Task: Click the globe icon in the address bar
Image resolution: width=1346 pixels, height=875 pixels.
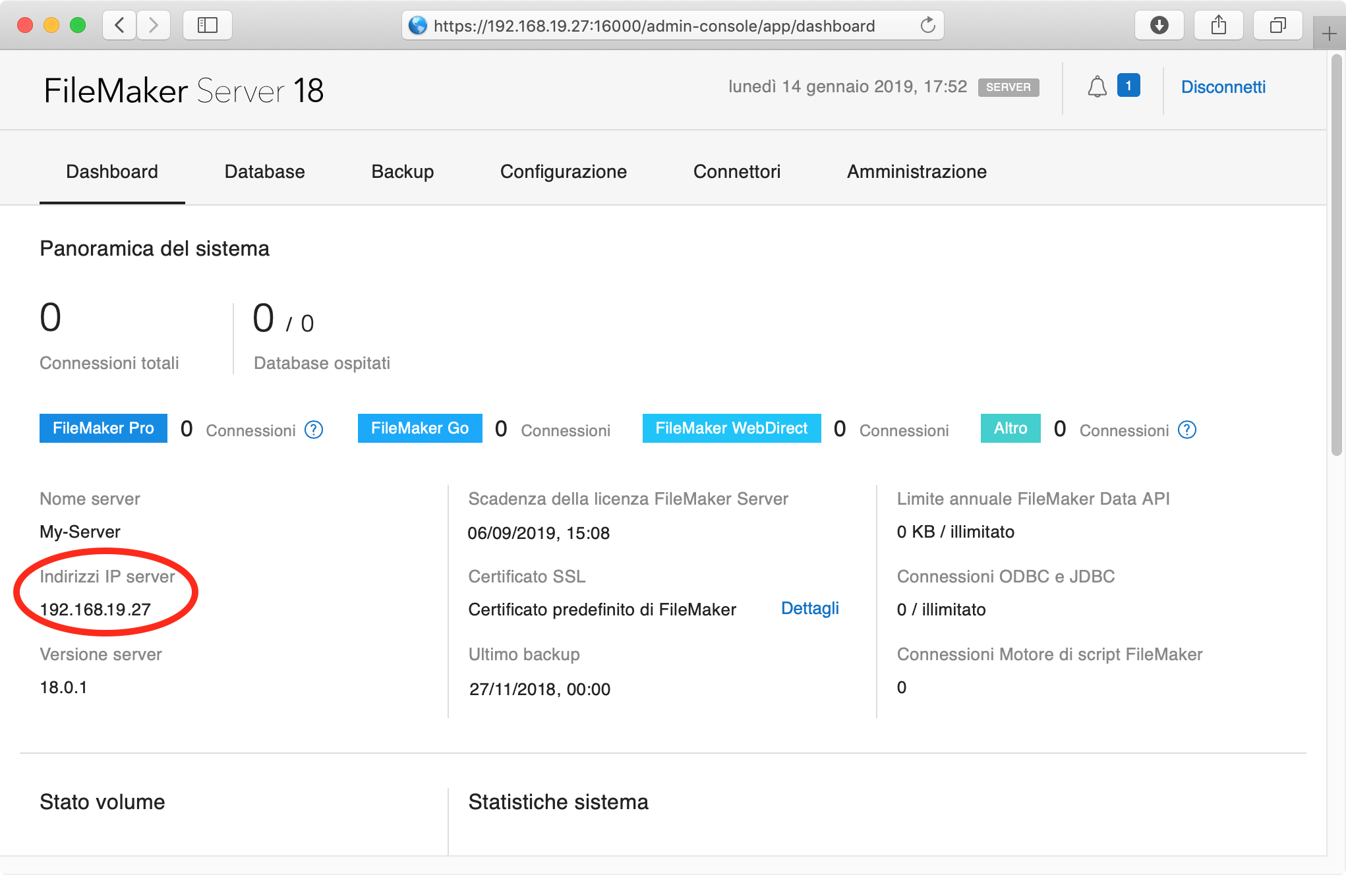Action: [x=418, y=26]
